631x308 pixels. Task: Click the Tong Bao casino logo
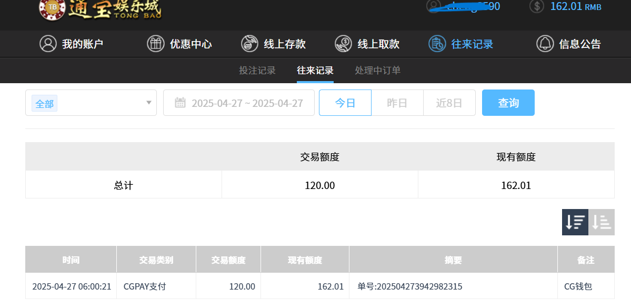(100, 9)
